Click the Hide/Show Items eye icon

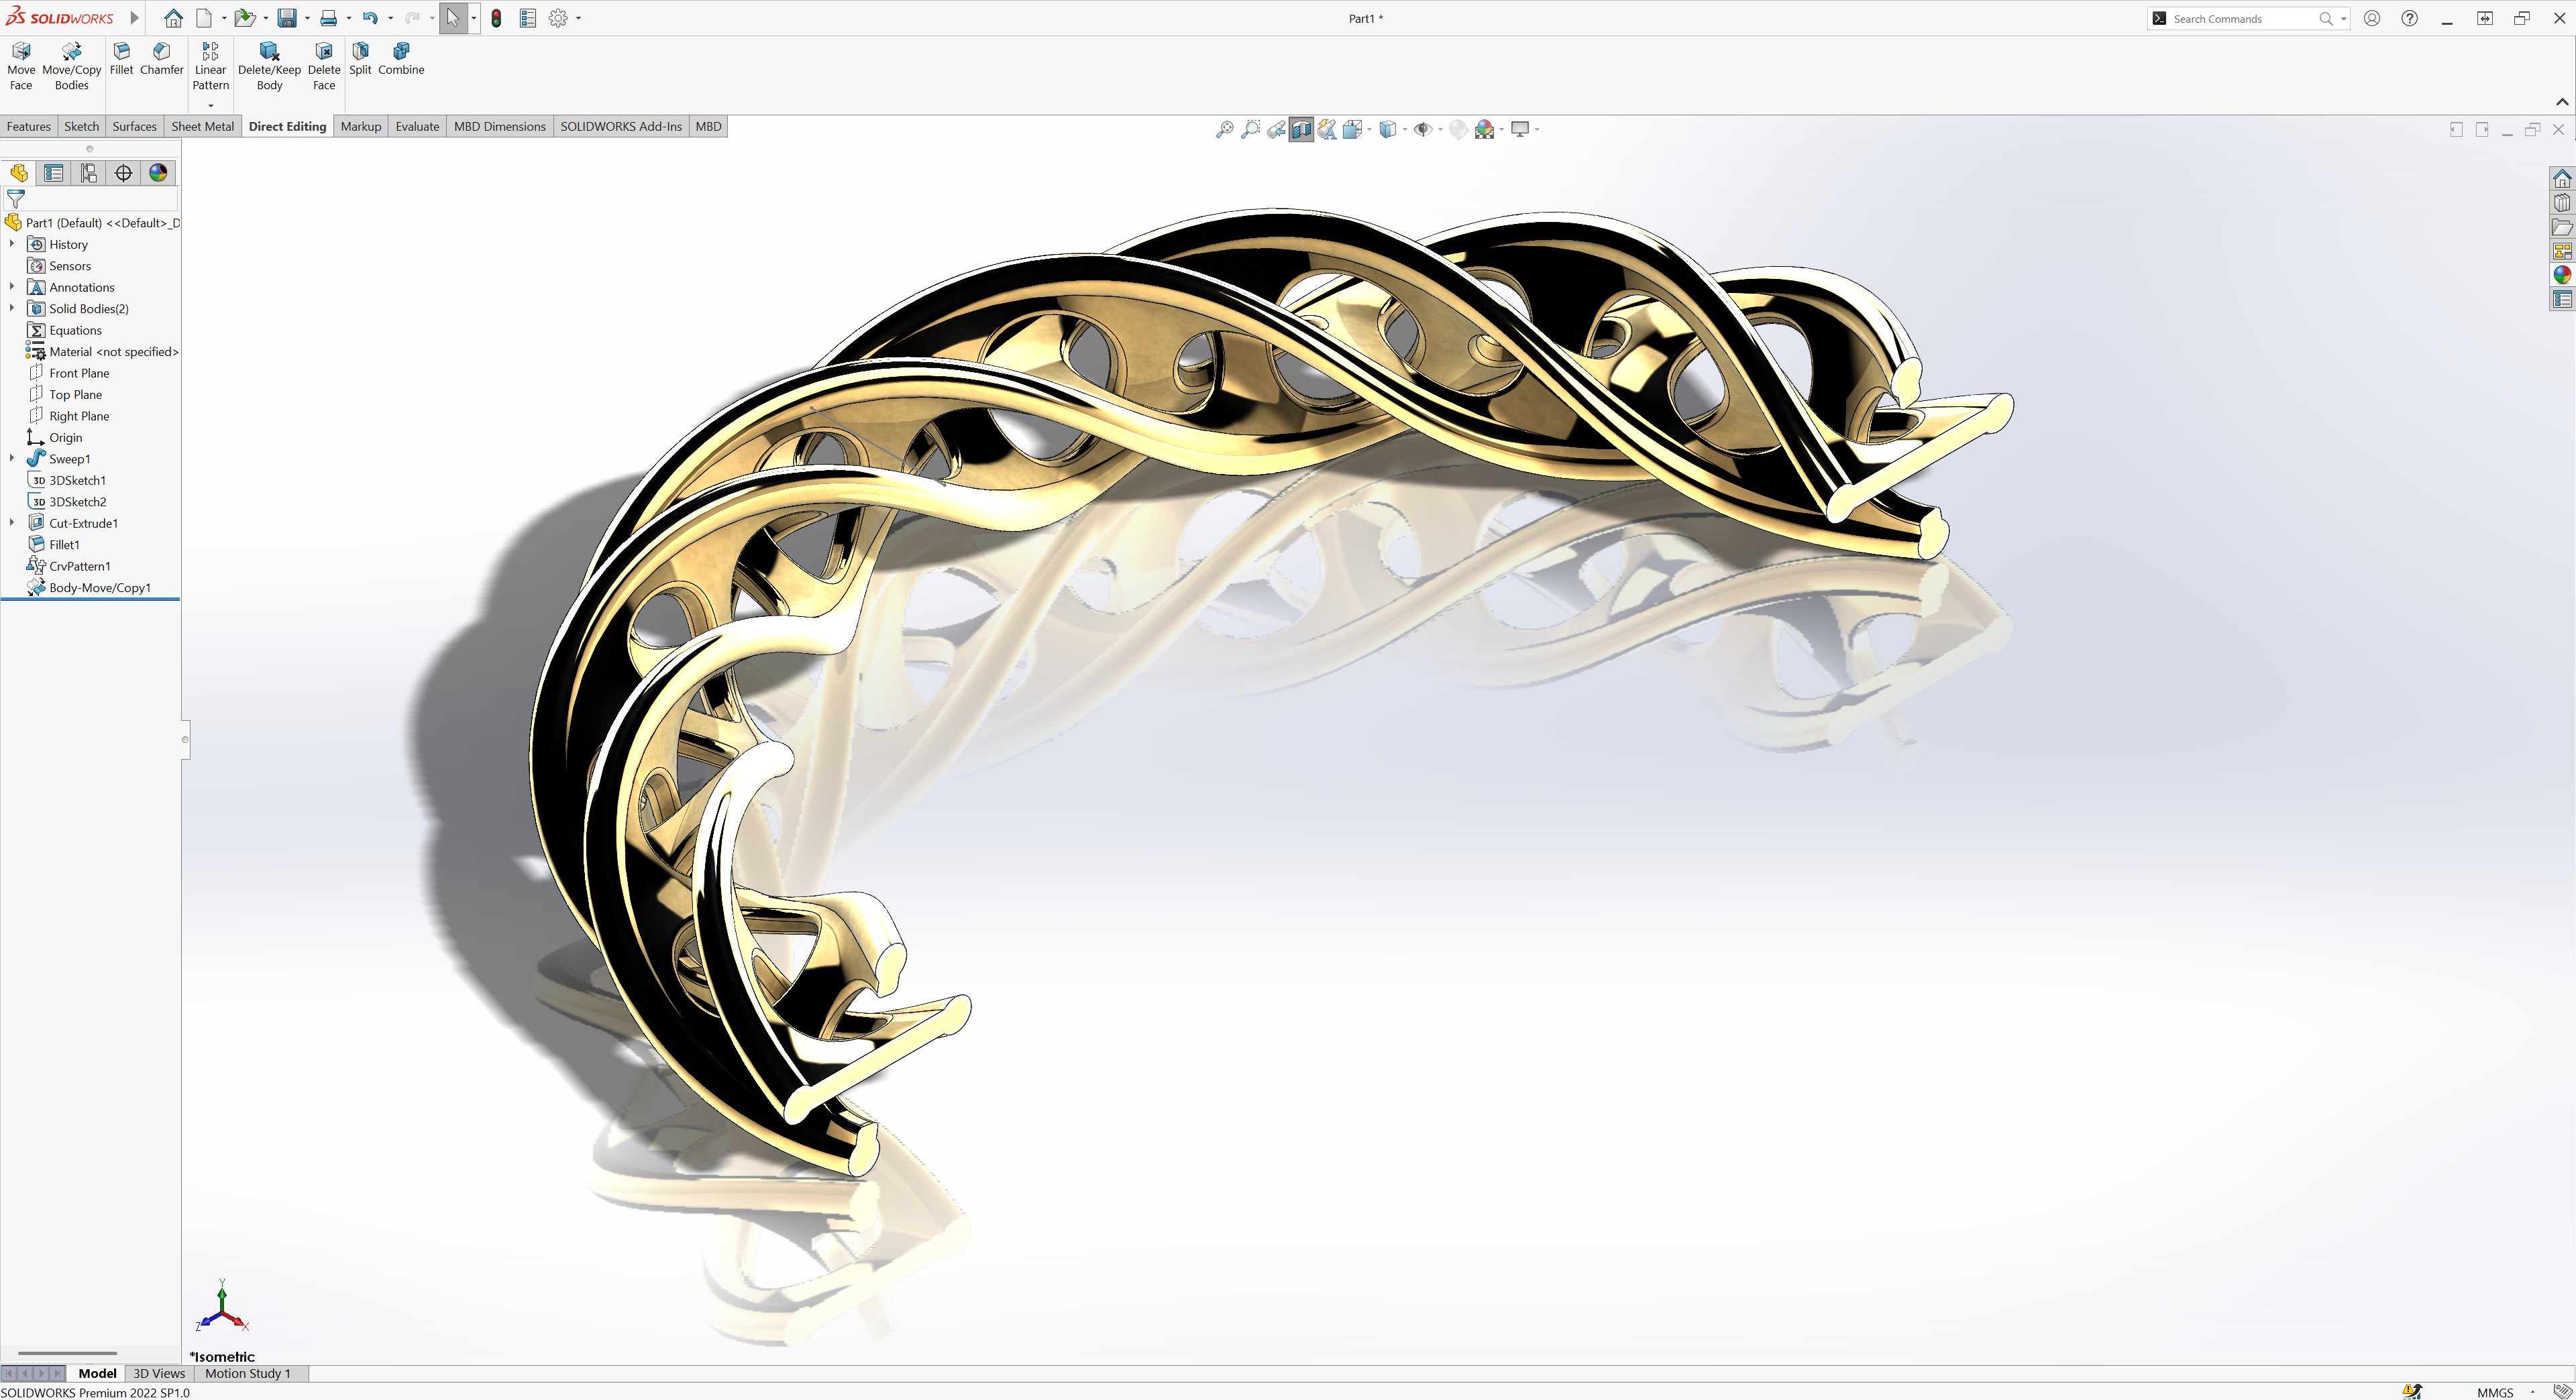coord(1422,129)
